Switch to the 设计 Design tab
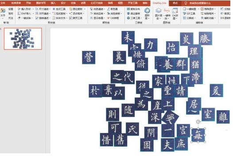233x160 pixels. pos(63,3)
